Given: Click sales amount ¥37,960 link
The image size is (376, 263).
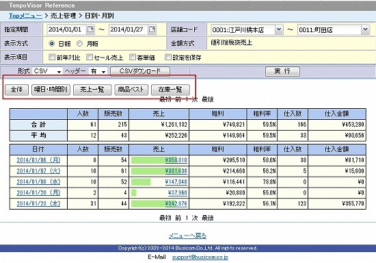Looking at the screenshot, I should click(178, 192).
